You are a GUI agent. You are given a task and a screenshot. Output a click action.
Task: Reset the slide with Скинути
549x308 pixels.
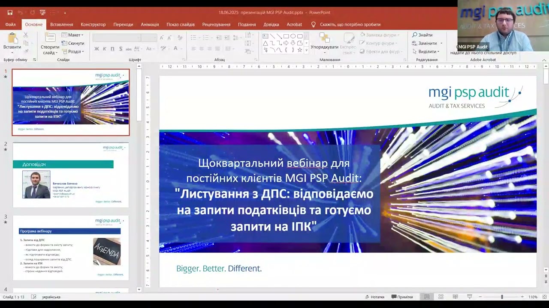tap(73, 43)
